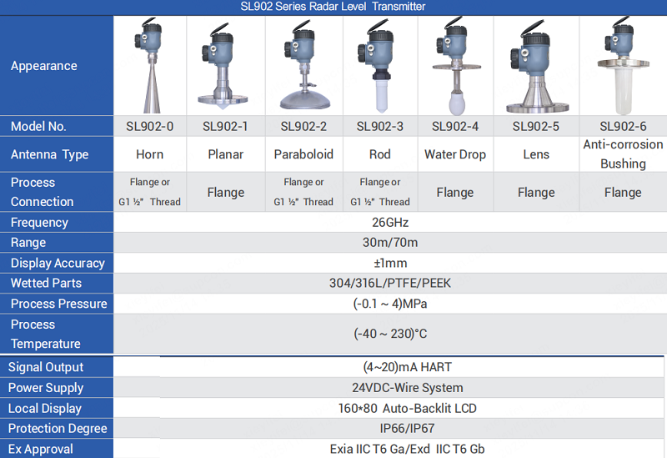This screenshot has width=667, height=458.
Task: Click the water drop antenna transmitter image
Action: (x=454, y=67)
